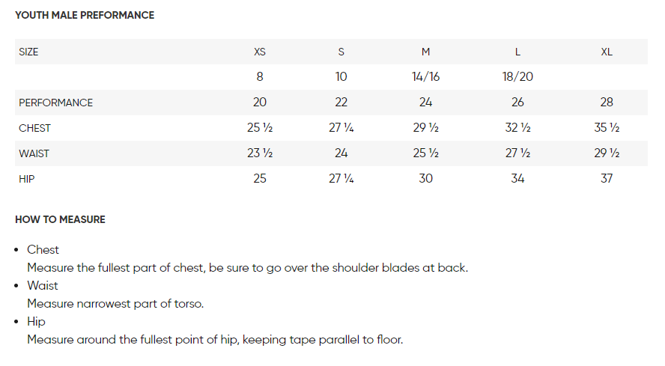Click the XL chest value 35 ½

tap(607, 128)
